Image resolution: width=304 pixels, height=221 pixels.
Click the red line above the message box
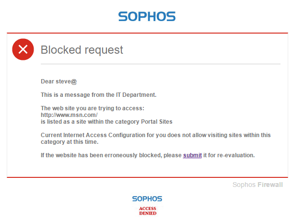tap(147, 33)
